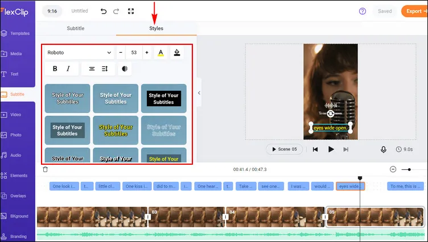Open the help question mark icon
428x242 pixels.
pos(362,11)
